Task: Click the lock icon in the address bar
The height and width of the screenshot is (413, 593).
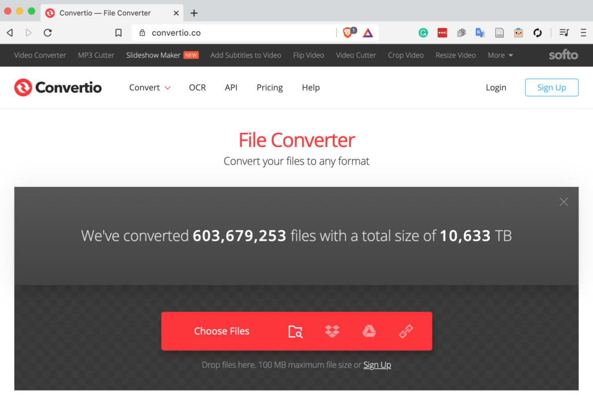Action: pos(142,33)
